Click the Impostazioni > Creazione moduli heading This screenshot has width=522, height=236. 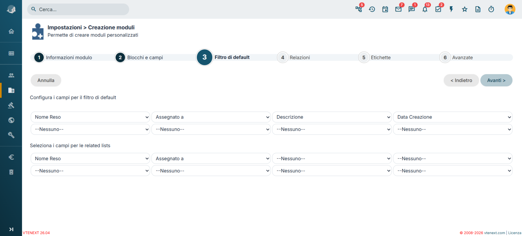coord(91,27)
